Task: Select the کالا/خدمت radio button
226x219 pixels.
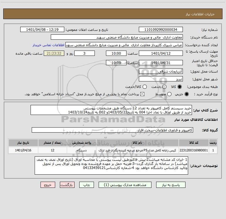Action: tap(145, 87)
